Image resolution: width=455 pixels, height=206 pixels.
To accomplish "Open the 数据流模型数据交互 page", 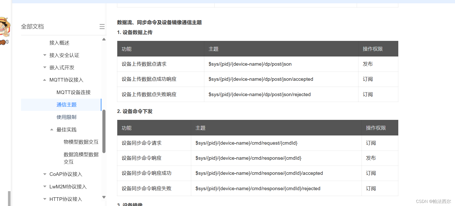I will [81, 158].
